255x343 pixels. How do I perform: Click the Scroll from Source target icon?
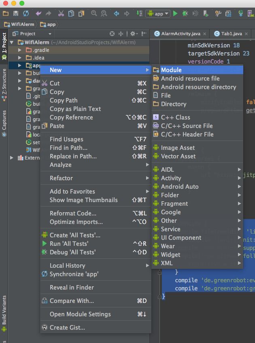click(x=112, y=34)
